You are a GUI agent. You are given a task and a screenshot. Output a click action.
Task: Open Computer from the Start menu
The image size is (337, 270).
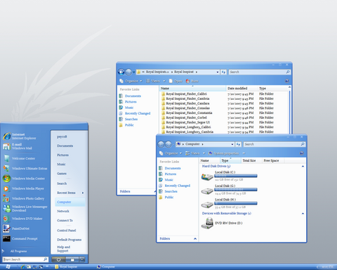point(70,202)
